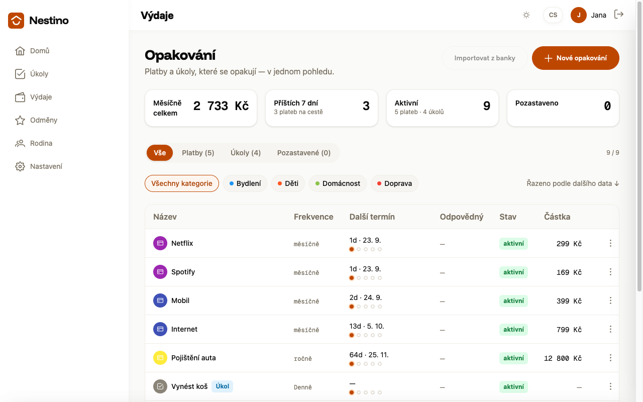The height and width of the screenshot is (402, 643).
Task: Click Měsíčně celkem summary card
Action: click(x=201, y=108)
